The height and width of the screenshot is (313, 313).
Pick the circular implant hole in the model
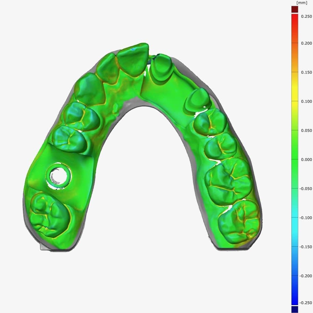(x=59, y=176)
